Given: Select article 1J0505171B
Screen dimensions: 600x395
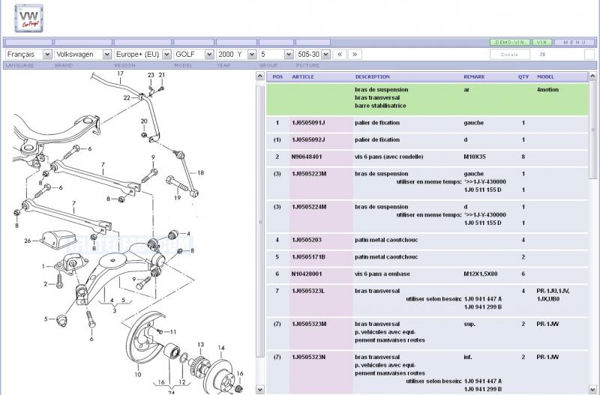Looking at the screenshot, I should pos(308,257).
